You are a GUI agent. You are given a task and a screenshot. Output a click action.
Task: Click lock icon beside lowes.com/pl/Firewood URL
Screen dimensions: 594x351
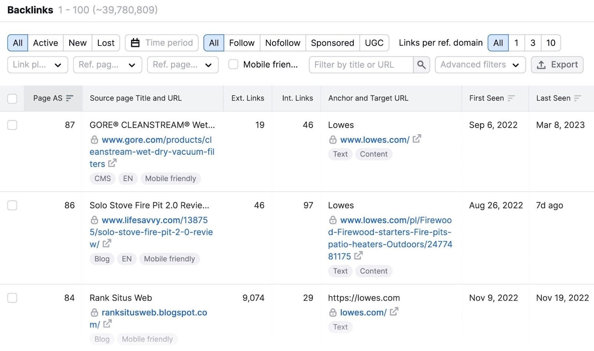[x=333, y=220]
